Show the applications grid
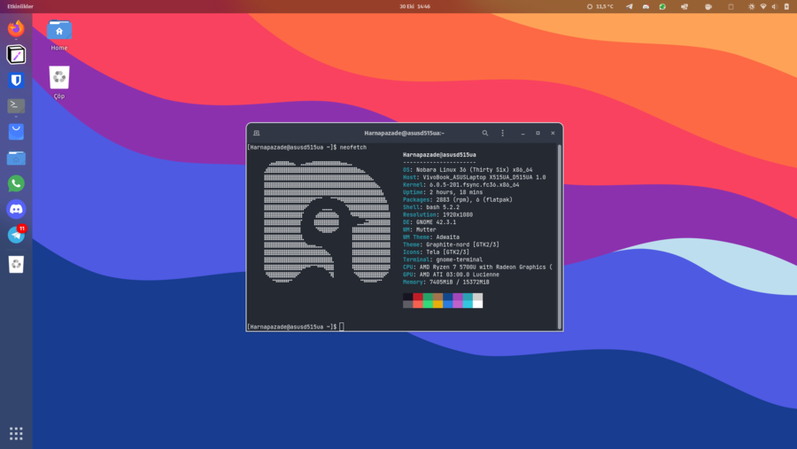Image resolution: width=797 pixels, height=449 pixels. pos(16,433)
